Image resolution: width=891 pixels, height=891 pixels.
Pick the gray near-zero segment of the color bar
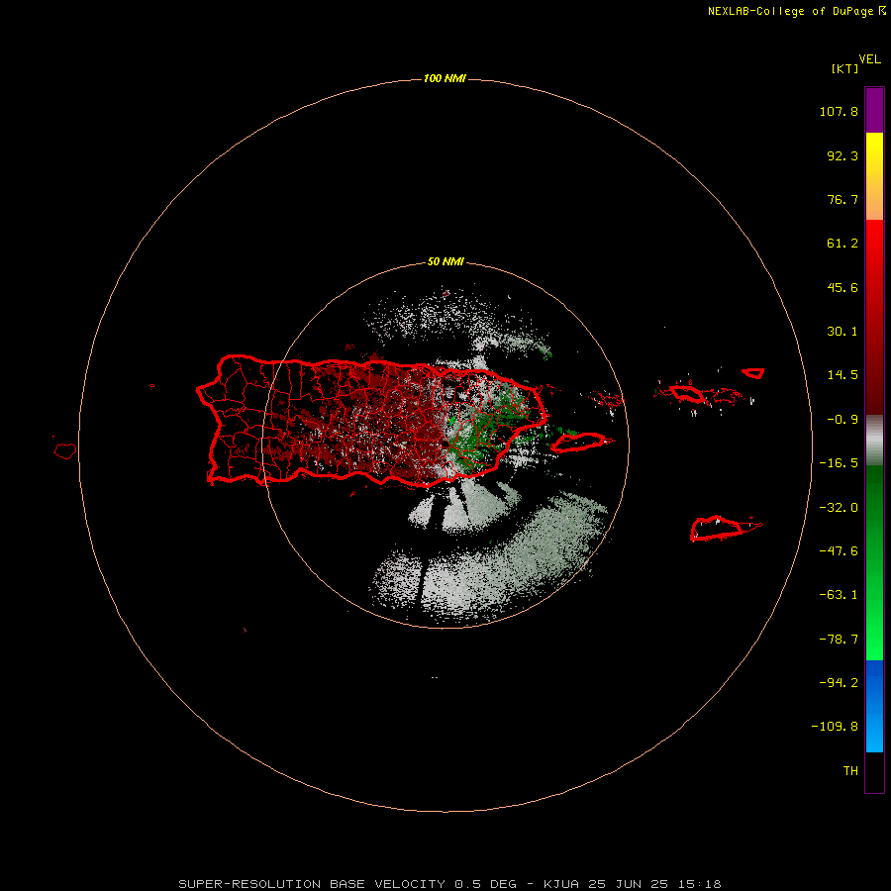point(874,441)
